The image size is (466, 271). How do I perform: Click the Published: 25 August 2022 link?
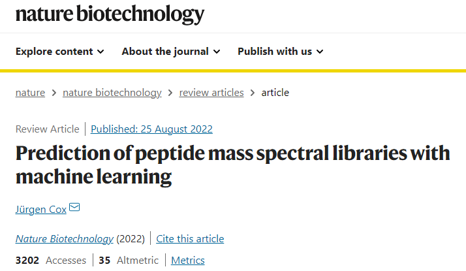pyautogui.click(x=151, y=129)
